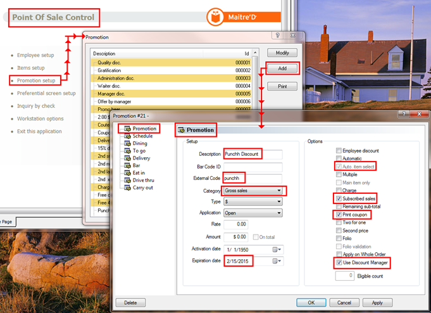The width and height of the screenshot is (431, 313).
Task: Click Exit this application link
Action: click(39, 131)
